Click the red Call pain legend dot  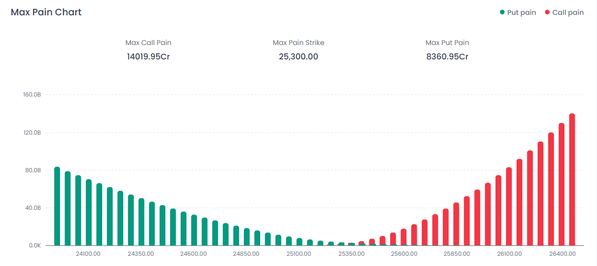click(547, 13)
